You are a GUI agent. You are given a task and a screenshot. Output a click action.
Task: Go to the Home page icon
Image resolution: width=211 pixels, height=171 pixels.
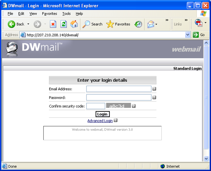(x=74, y=24)
